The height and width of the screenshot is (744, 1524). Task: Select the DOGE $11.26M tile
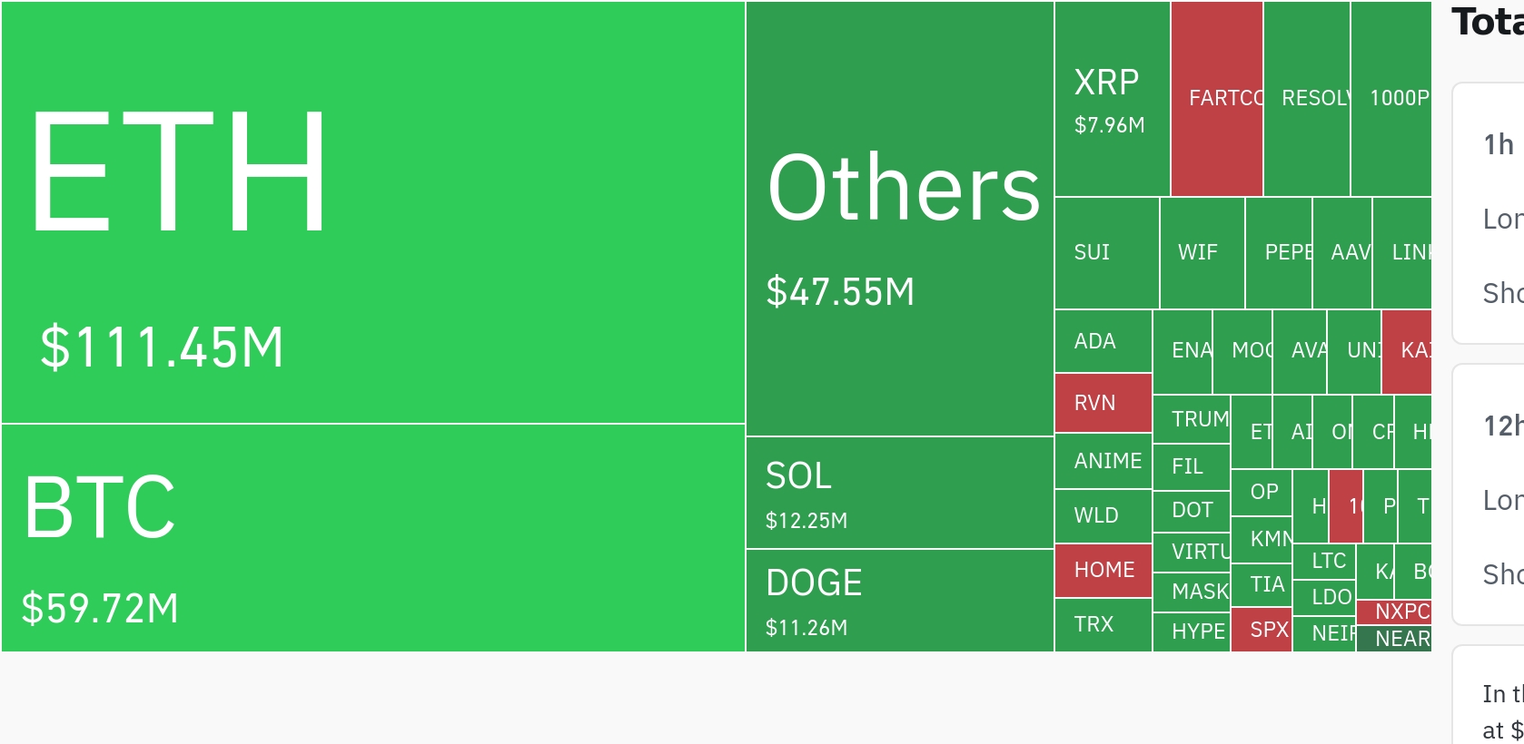pyautogui.click(x=900, y=601)
